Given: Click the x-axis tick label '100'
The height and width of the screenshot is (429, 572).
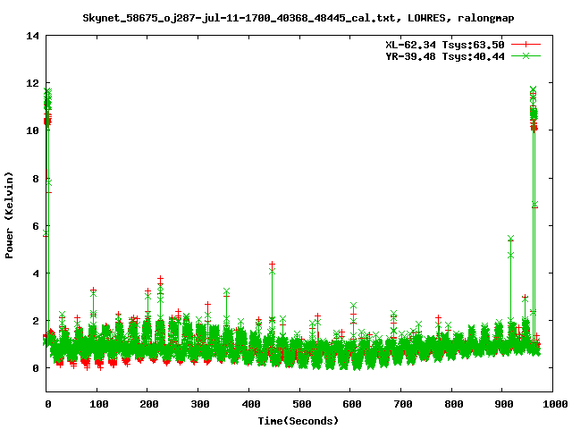Looking at the screenshot, I should click(x=99, y=404).
